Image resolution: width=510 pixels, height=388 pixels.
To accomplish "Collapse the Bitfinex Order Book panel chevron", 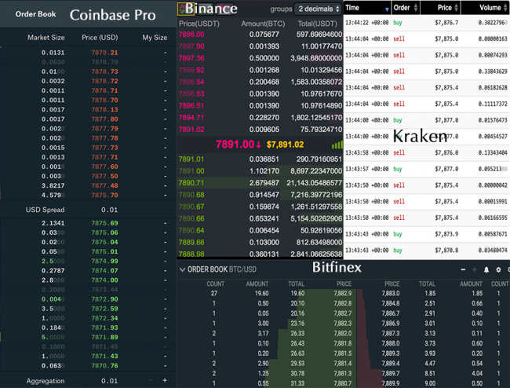I will tap(182, 269).
